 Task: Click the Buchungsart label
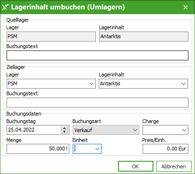pyautogui.click(x=86, y=121)
